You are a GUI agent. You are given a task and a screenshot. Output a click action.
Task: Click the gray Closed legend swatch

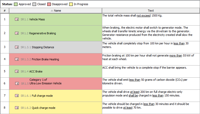pos(34,4)
